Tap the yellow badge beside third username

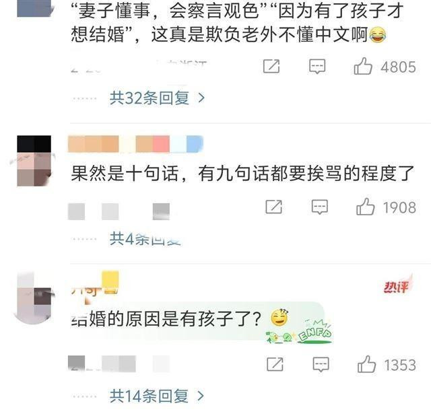pos(110,281)
